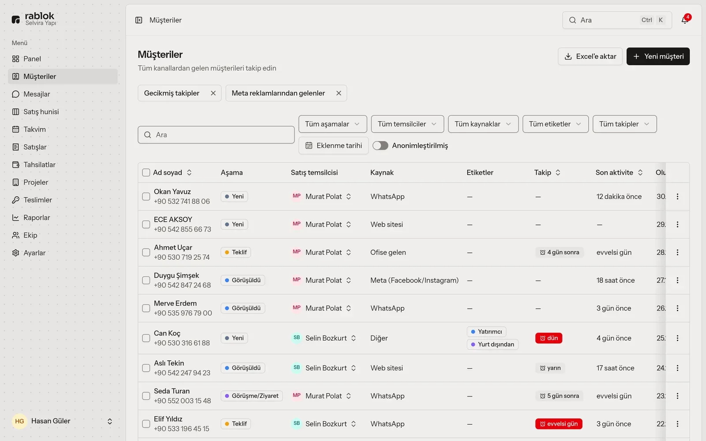
Task: Expand the Hasan Güler account menu
Action: coord(63,421)
